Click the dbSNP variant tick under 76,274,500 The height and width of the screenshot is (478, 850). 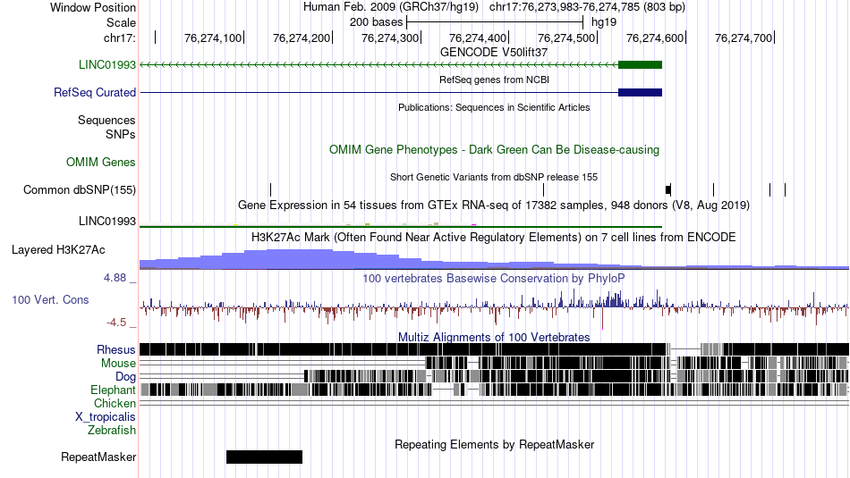coord(544,190)
